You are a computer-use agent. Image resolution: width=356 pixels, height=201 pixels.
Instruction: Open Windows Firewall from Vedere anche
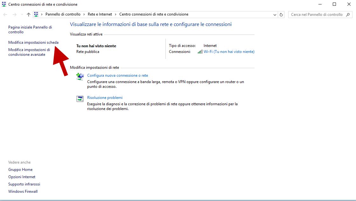point(23,191)
